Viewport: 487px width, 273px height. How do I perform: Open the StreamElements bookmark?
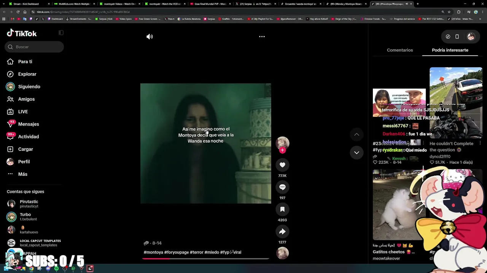79,19
